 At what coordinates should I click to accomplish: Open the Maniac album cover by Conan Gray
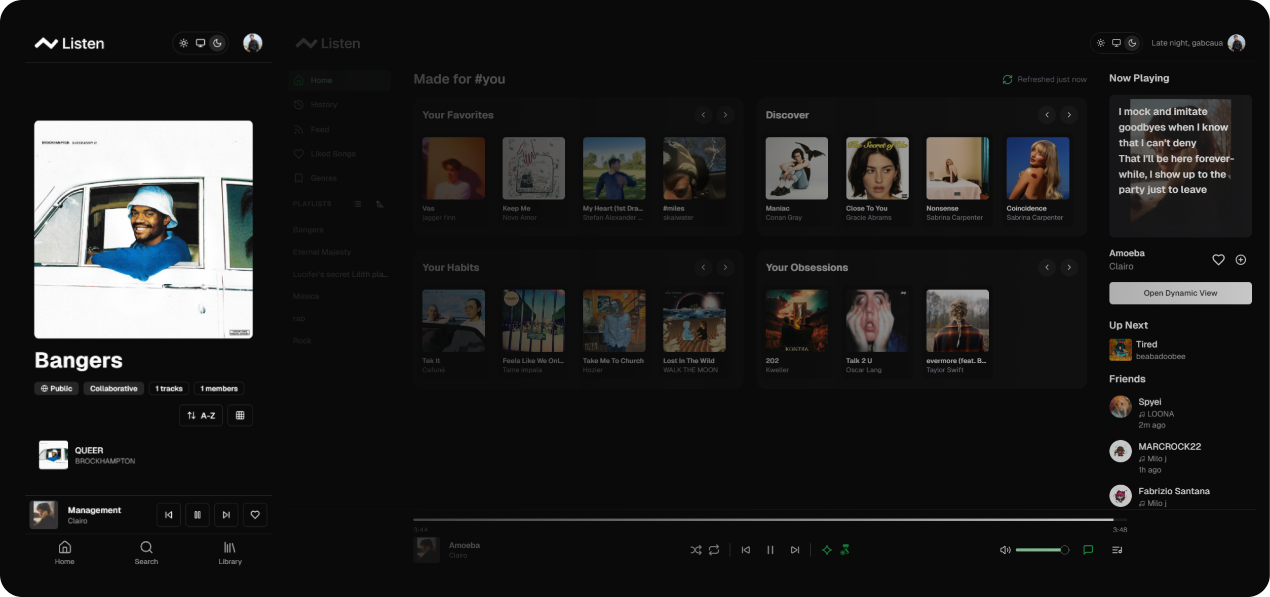(796, 168)
